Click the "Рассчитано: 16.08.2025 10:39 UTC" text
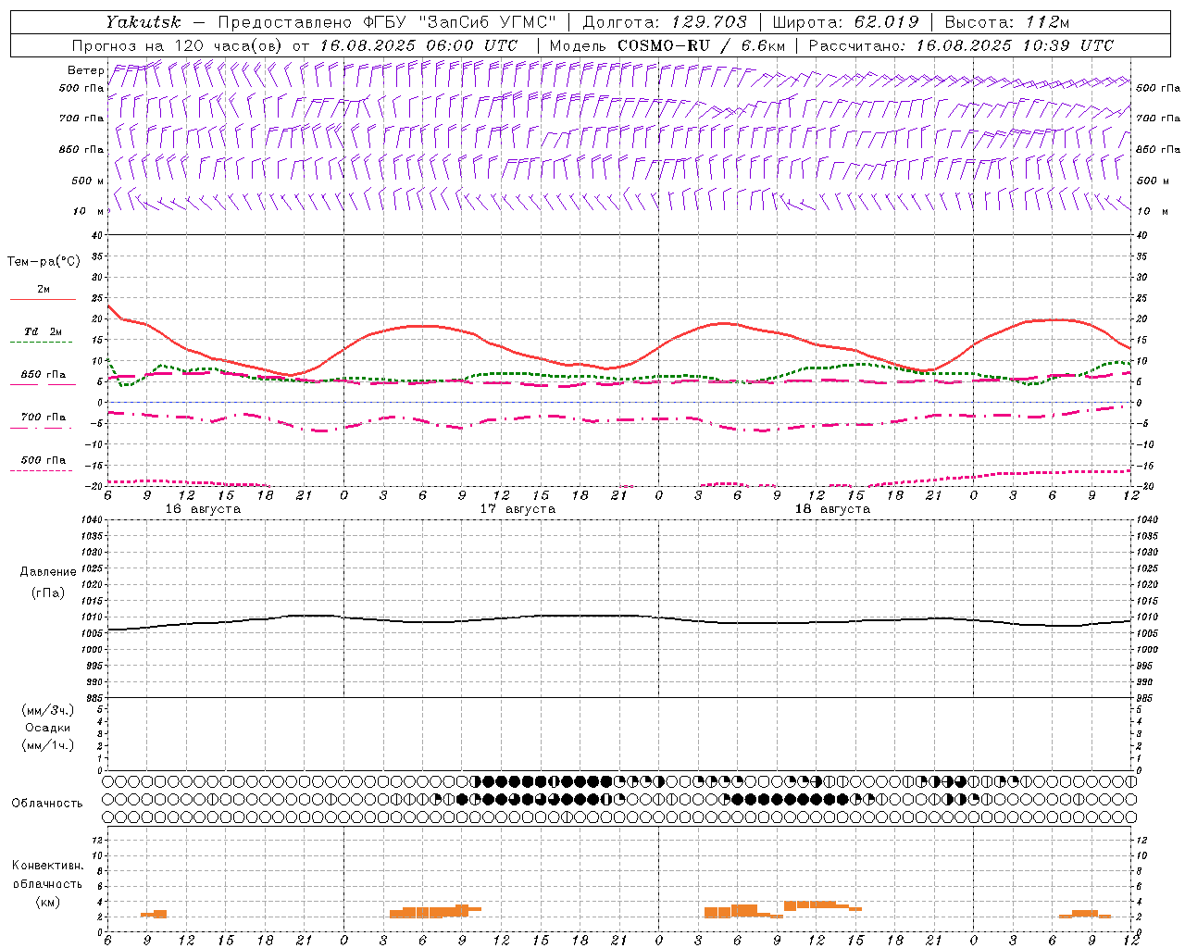 [x=961, y=45]
